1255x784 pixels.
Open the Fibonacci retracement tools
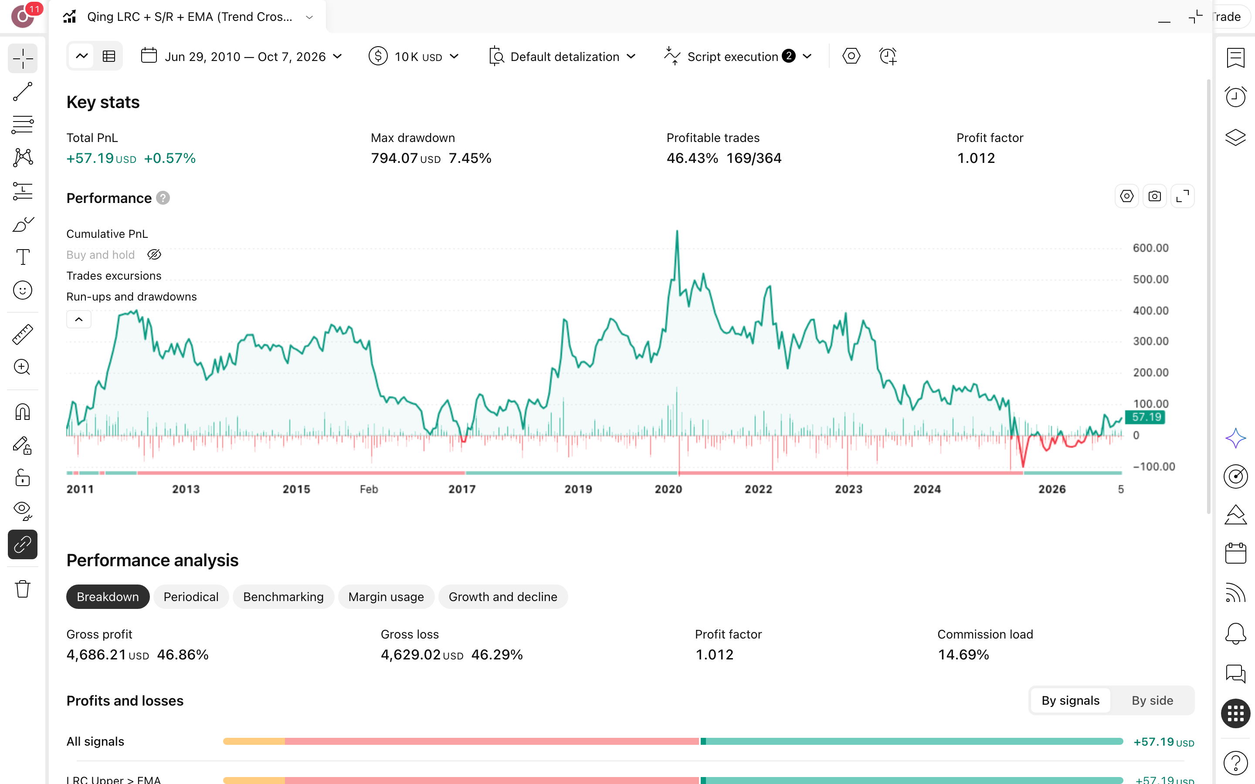[x=23, y=125]
